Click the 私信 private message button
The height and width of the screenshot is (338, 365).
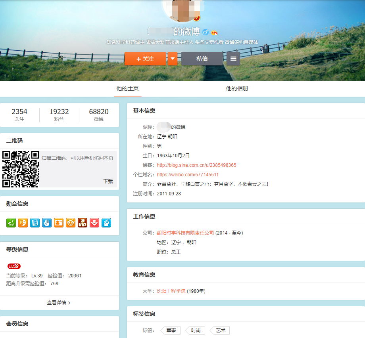click(x=202, y=59)
